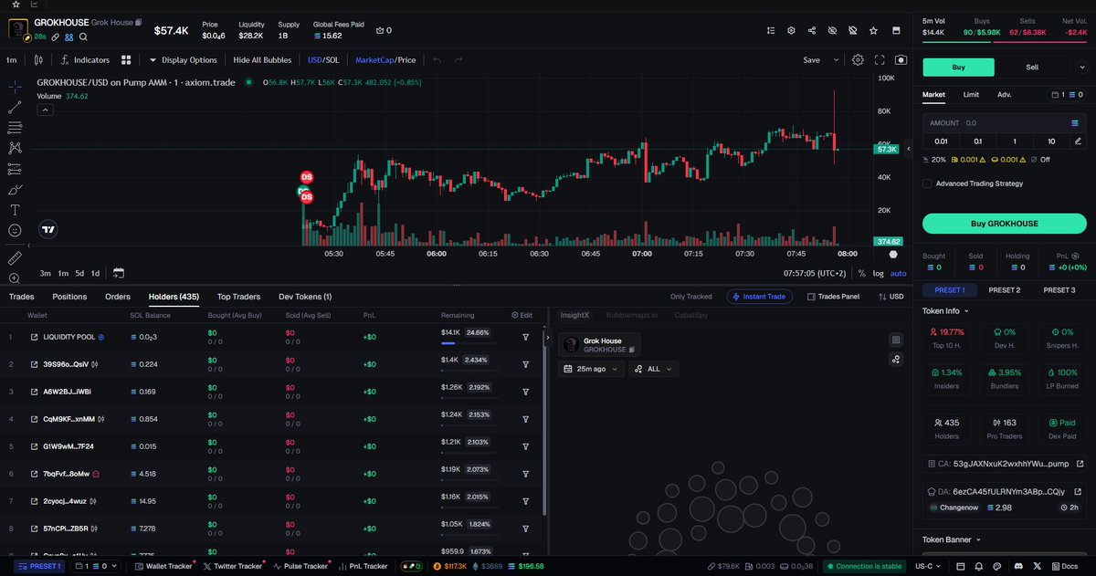Open the Save layout dropdown arrow
The height and width of the screenshot is (576, 1096).
click(x=835, y=60)
